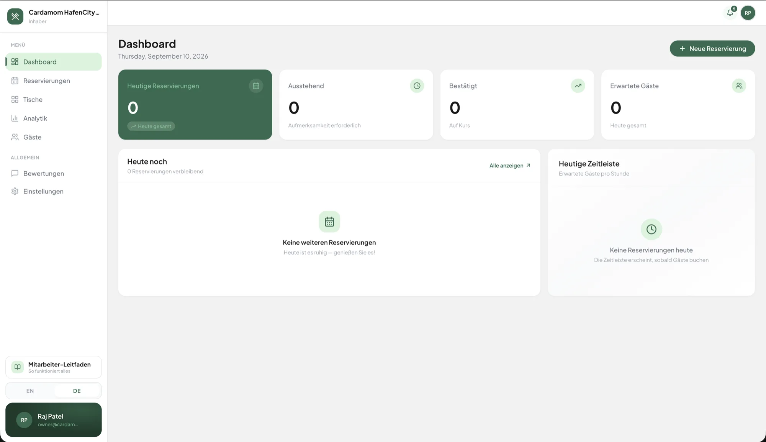This screenshot has height=442, width=766.
Task: Click the Aufmerksamkeit erforderlich text
Action: coord(324,125)
